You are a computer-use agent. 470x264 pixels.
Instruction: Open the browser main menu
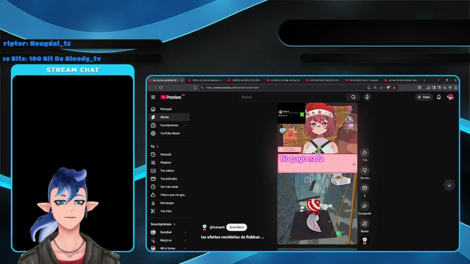pos(456,88)
